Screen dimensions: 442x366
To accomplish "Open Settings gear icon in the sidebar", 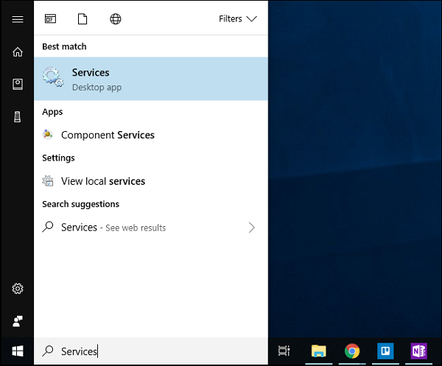I will tap(17, 289).
